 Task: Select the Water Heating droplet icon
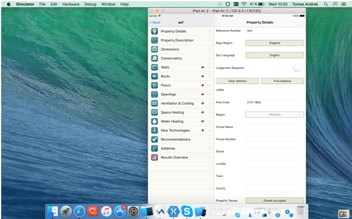click(154, 121)
